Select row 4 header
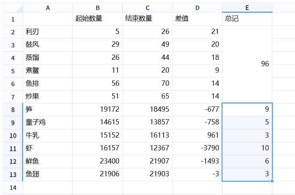The width and height of the screenshot is (295, 195). click(x=13, y=58)
